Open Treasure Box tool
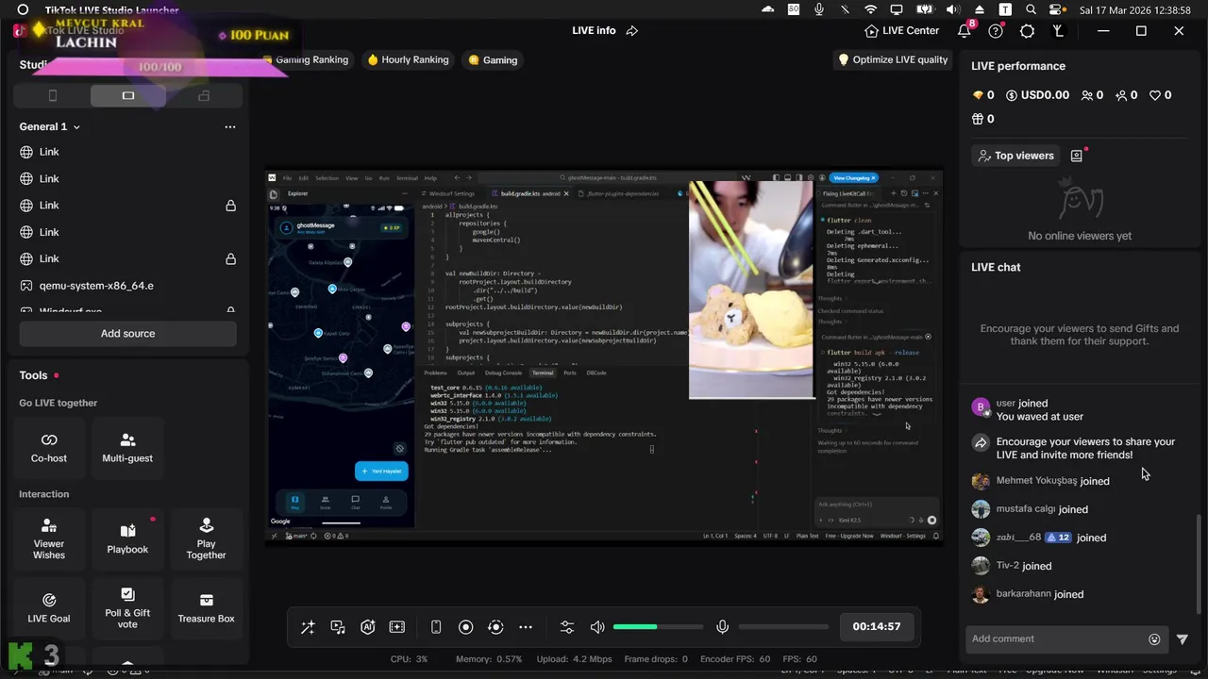Viewport: 1208px width, 679px height. point(206,608)
